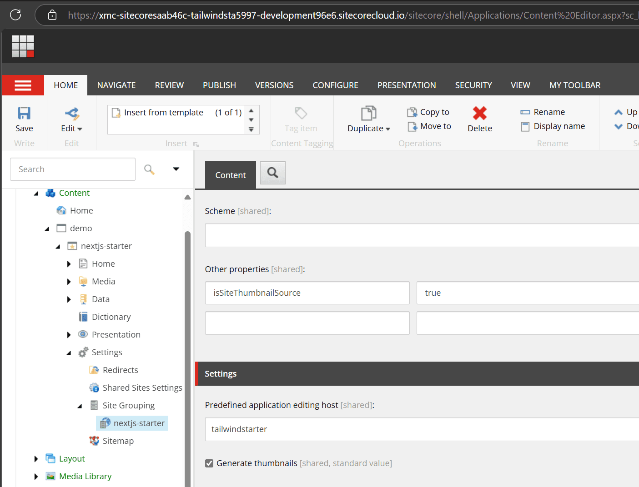The height and width of the screenshot is (487, 639).
Task: Collapse the Site Grouping tree node
Action: point(80,406)
